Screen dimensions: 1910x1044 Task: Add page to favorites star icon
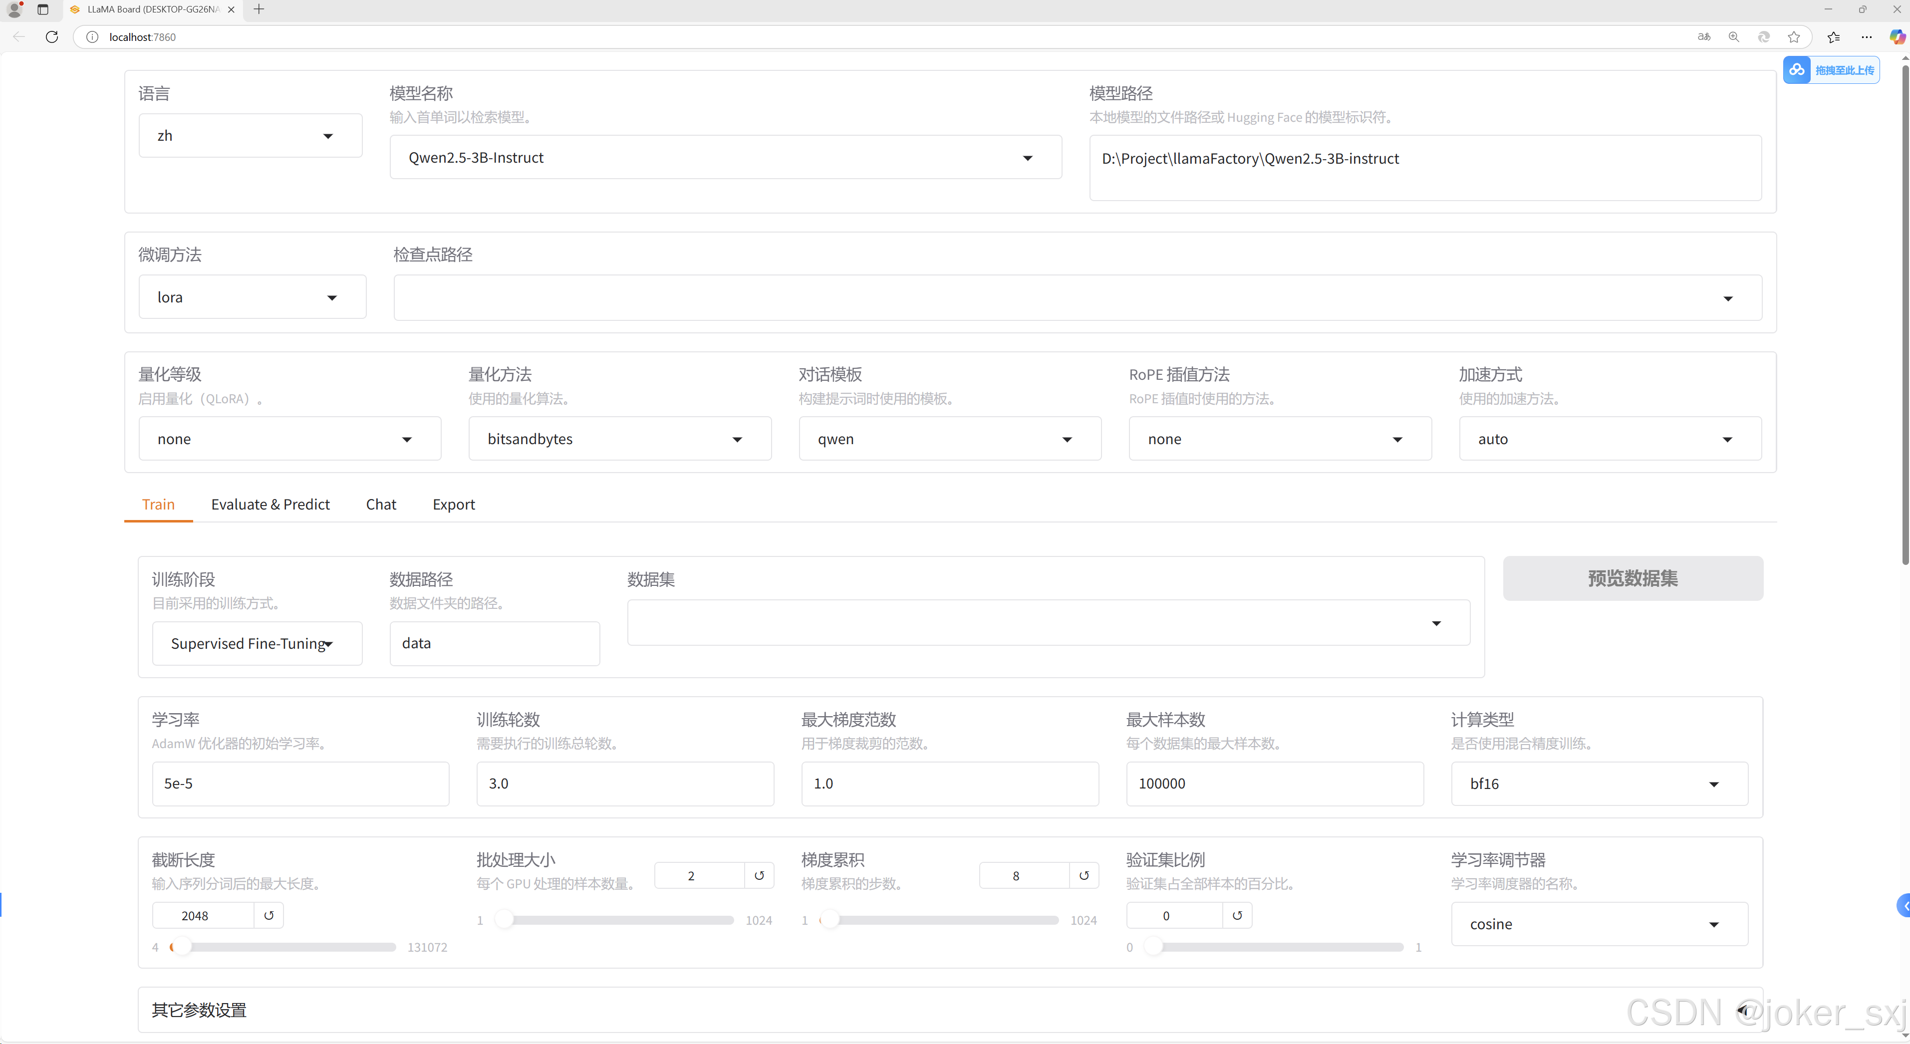pyautogui.click(x=1794, y=37)
